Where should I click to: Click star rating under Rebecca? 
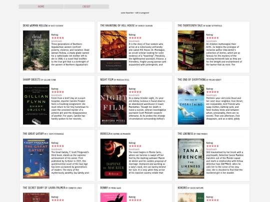tap(135, 146)
